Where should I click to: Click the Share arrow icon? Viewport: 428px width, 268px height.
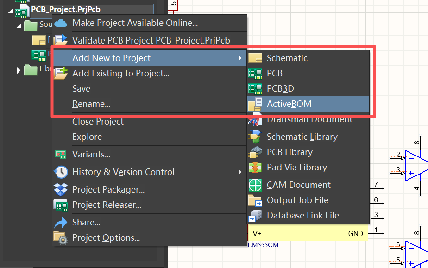click(61, 223)
